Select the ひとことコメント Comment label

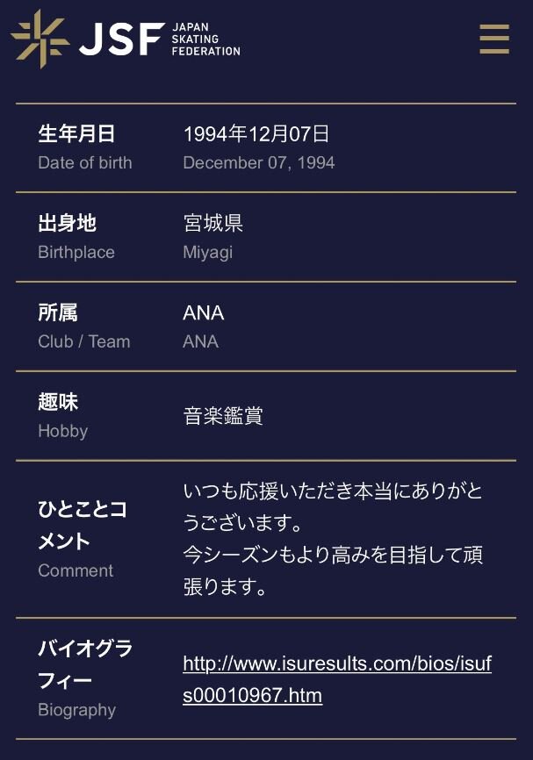[83, 539]
